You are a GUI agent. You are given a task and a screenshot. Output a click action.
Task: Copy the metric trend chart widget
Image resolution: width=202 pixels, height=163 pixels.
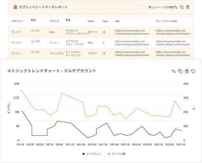[180, 71]
